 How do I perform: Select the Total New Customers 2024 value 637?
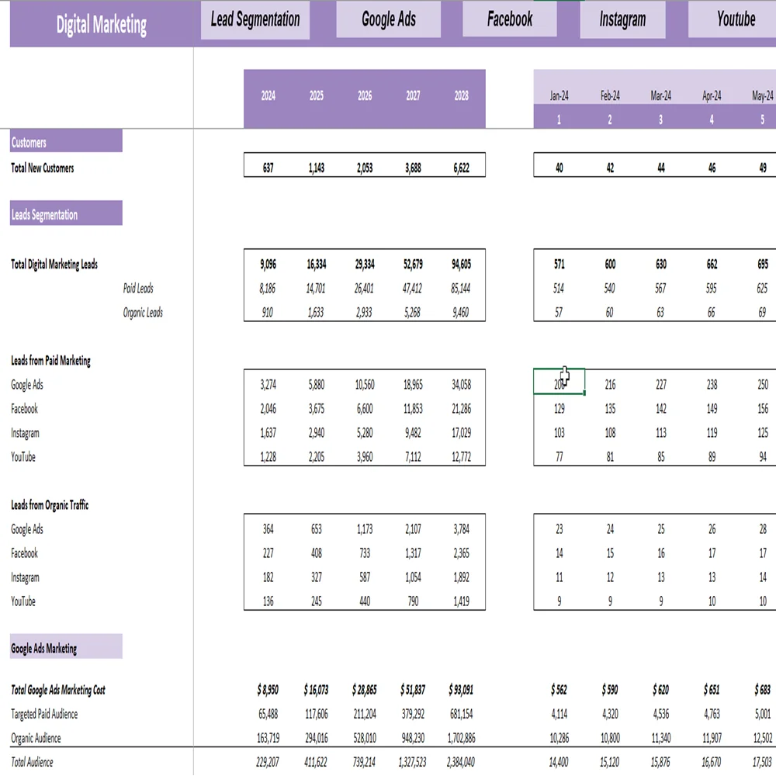pos(268,168)
